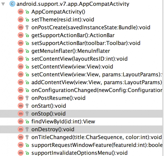Select setContentView(layoutResID:int):void method
Viewport: 164px width, 156px height.
[80, 59]
